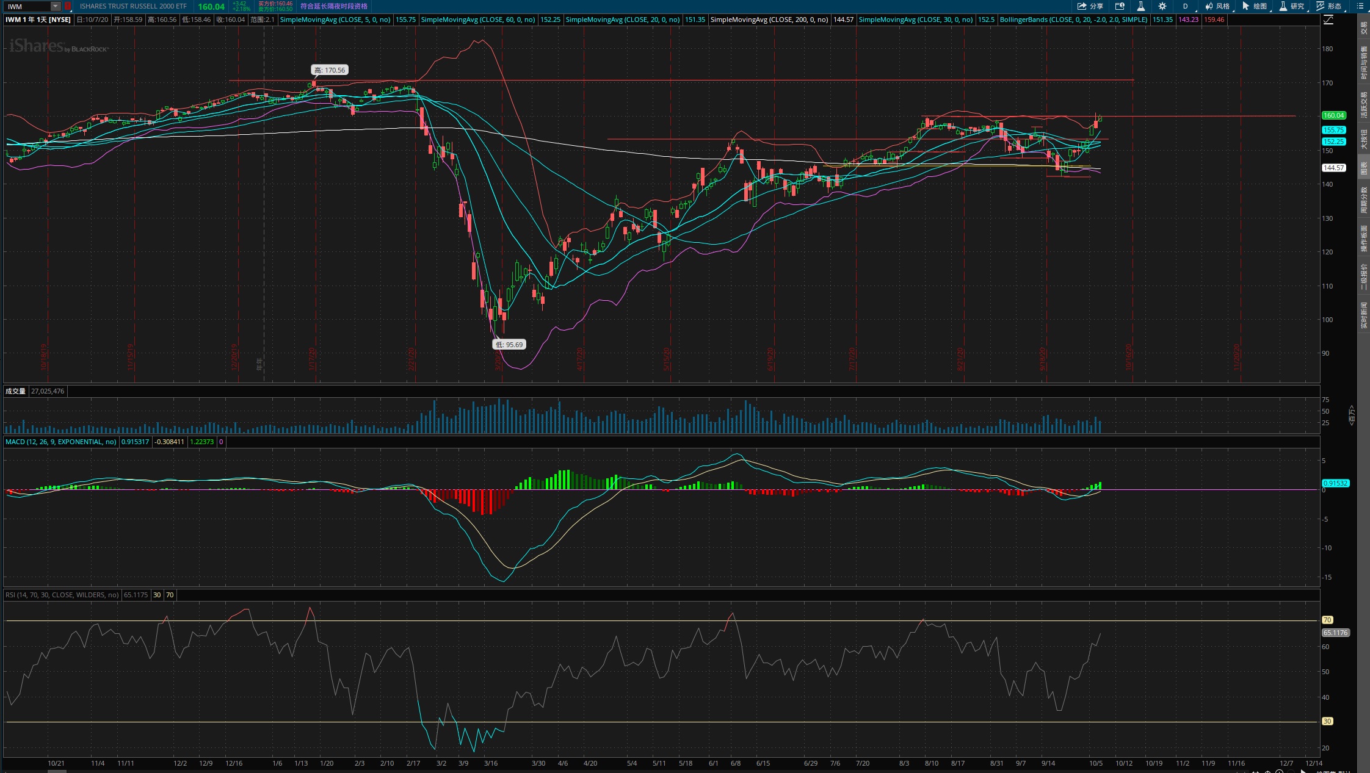Screen dimensions: 1370x773
Task: Click the 65.1176 RSI axis bubble
Action: (x=1335, y=633)
